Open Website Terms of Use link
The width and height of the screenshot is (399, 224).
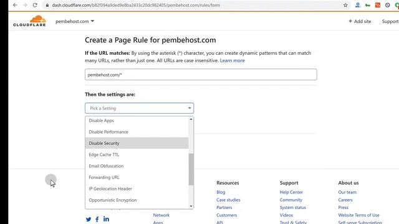coord(358,215)
